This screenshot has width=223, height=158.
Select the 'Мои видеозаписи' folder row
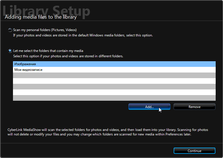coord(114,70)
